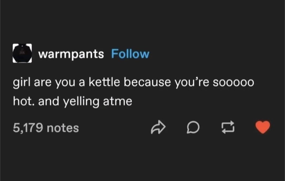The image size is (285, 181).
Task: Select the blog name warmpants
Action: coord(71,54)
